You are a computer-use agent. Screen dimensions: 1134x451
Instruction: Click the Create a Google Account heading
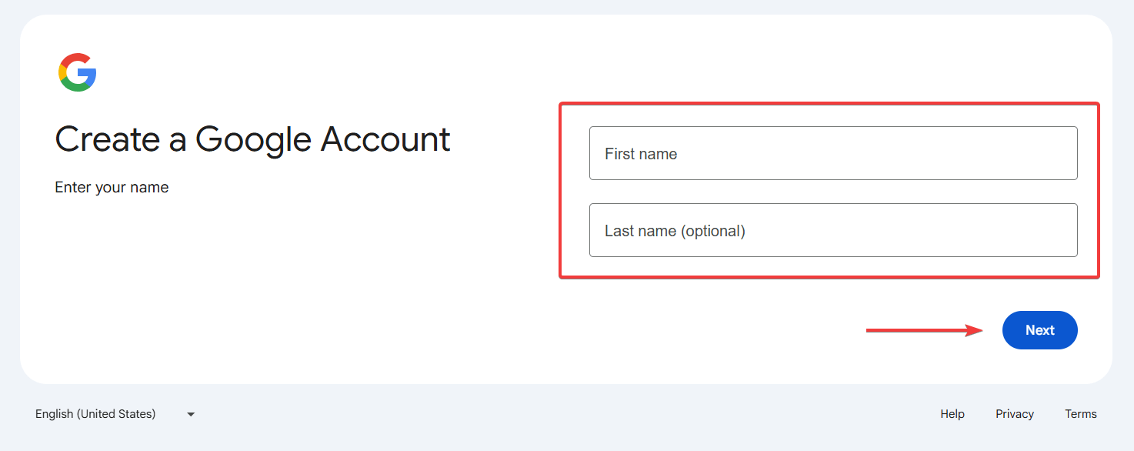252,139
